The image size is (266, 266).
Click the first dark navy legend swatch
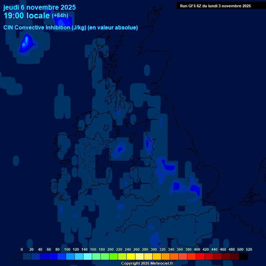[18, 257]
